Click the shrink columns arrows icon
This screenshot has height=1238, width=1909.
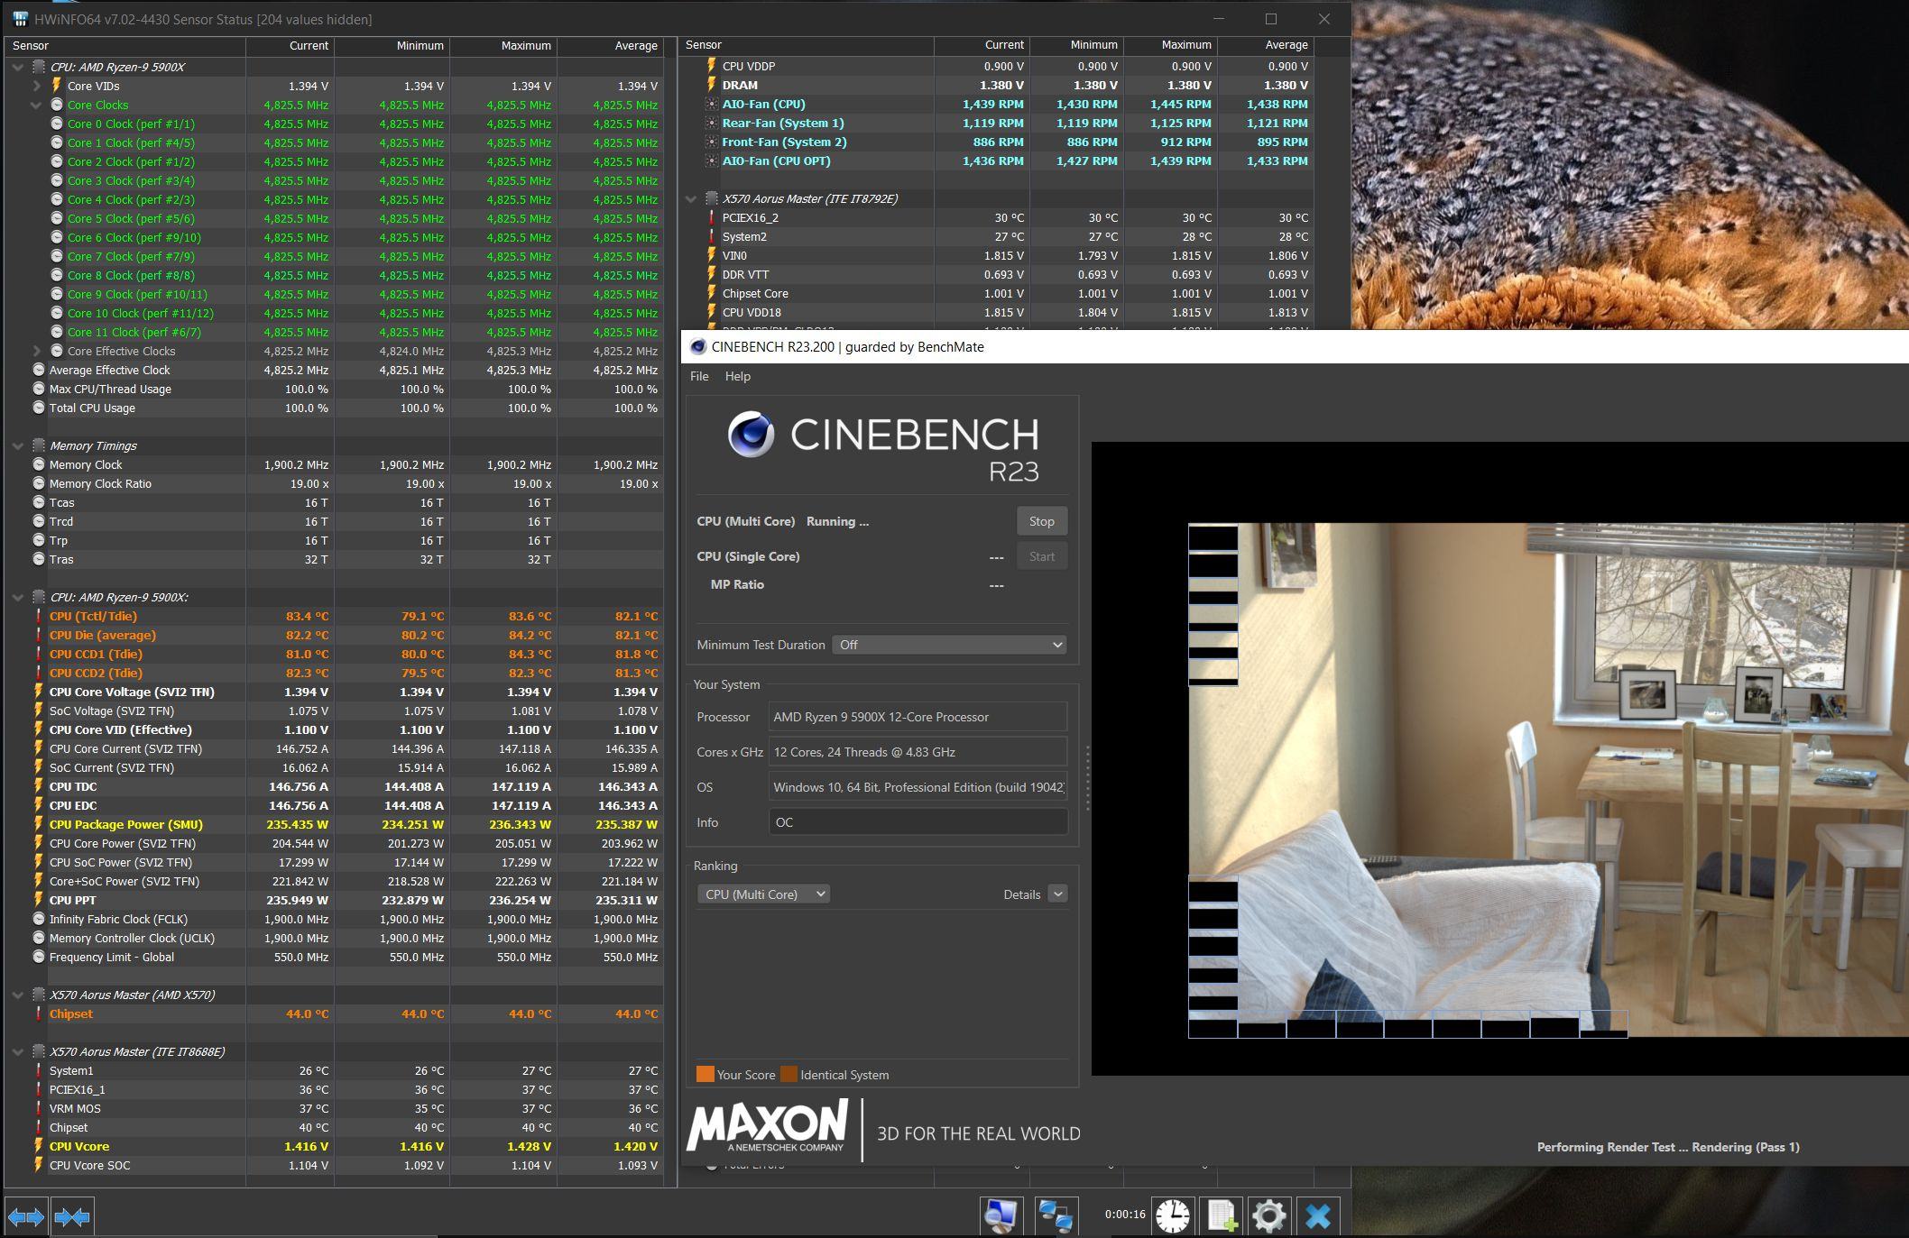(72, 1217)
